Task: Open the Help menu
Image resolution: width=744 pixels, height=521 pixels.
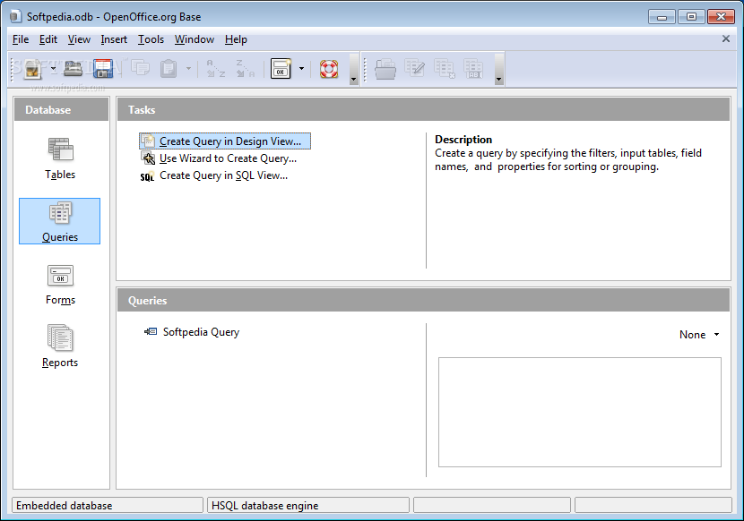Action: (236, 39)
